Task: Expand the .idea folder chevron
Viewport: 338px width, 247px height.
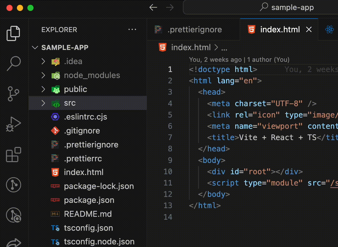Action: pos(43,61)
